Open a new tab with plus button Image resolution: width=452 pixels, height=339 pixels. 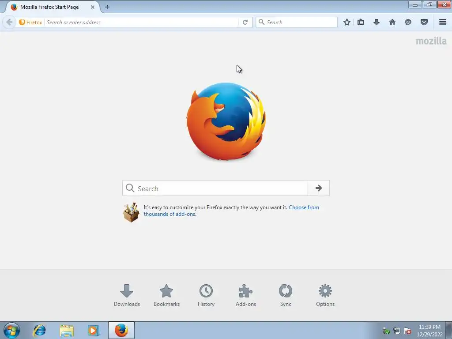pyautogui.click(x=107, y=7)
